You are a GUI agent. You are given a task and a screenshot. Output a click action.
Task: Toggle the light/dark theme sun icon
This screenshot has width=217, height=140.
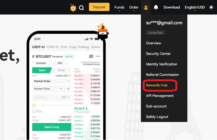[211, 7]
